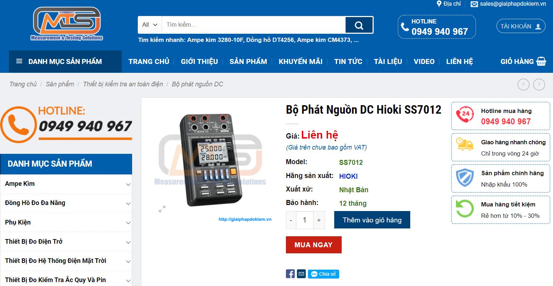The image size is (553, 286).
Task: Click the MUA NGAY button
Action: coord(314,245)
